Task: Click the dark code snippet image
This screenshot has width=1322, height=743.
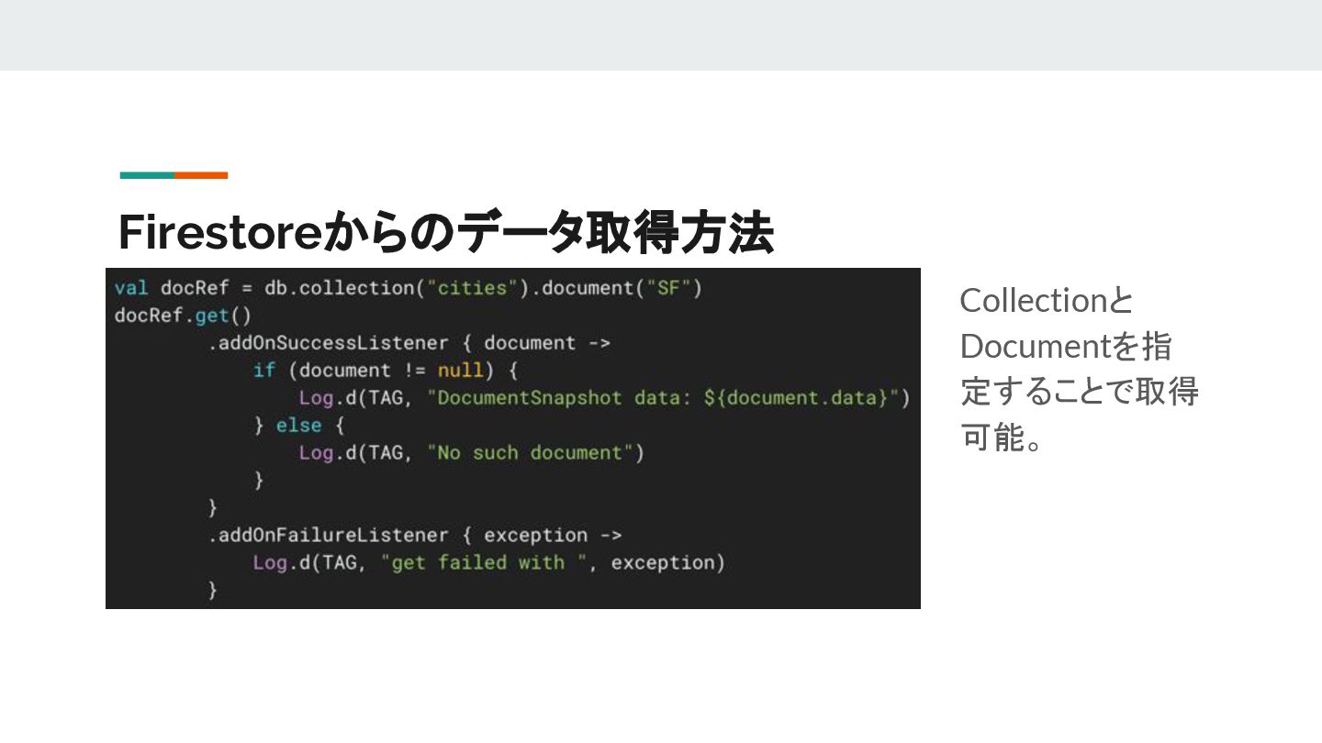Action: click(513, 438)
